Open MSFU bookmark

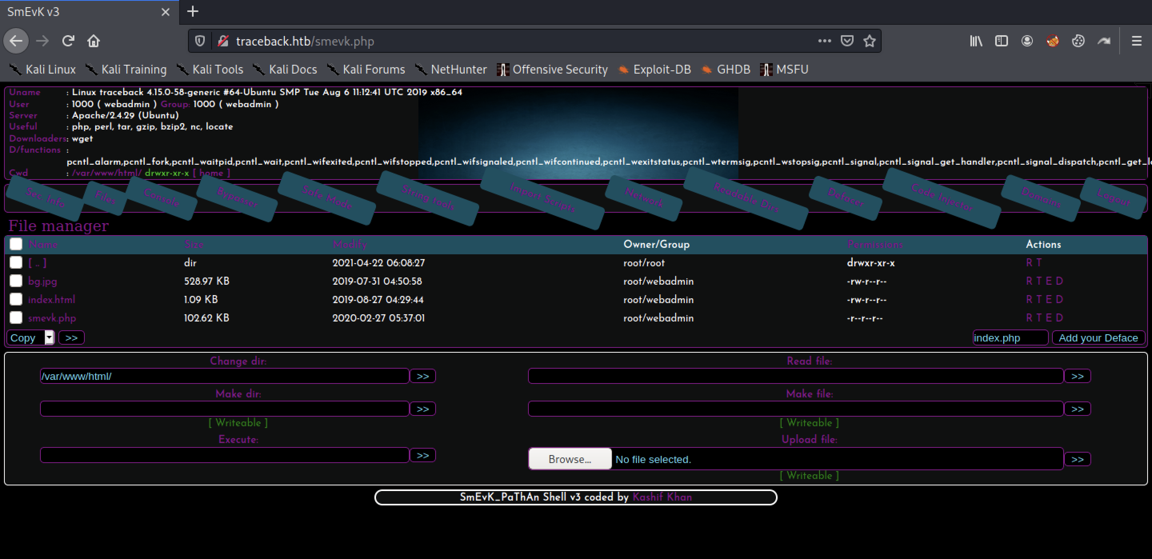pyautogui.click(x=784, y=69)
